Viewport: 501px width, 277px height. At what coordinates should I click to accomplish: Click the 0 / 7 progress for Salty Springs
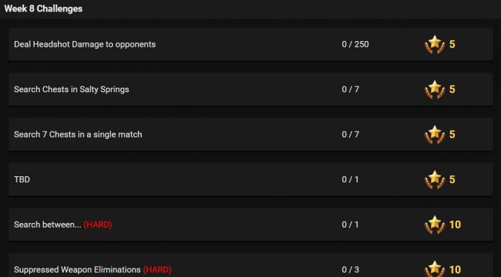[x=351, y=89]
